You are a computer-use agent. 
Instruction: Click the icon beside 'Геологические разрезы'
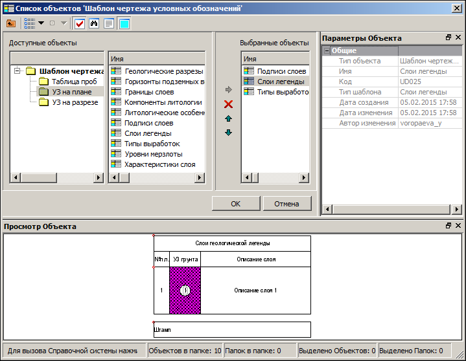point(116,71)
